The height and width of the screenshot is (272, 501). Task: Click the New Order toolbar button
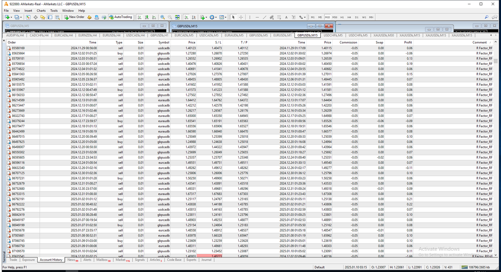[75, 17]
